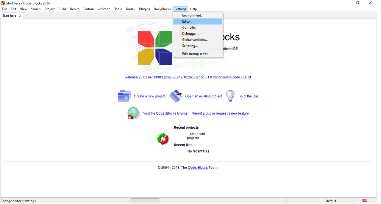381x204 pixels.
Task: Click Tip of the Day link
Action: (x=248, y=96)
